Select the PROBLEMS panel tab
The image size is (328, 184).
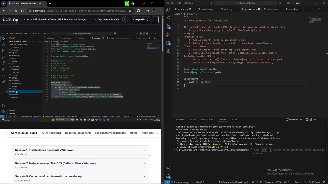click(180, 120)
